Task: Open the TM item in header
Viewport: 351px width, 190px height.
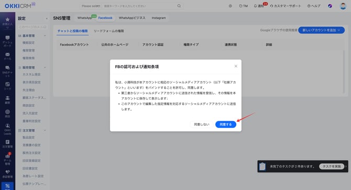Action: click(x=243, y=6)
